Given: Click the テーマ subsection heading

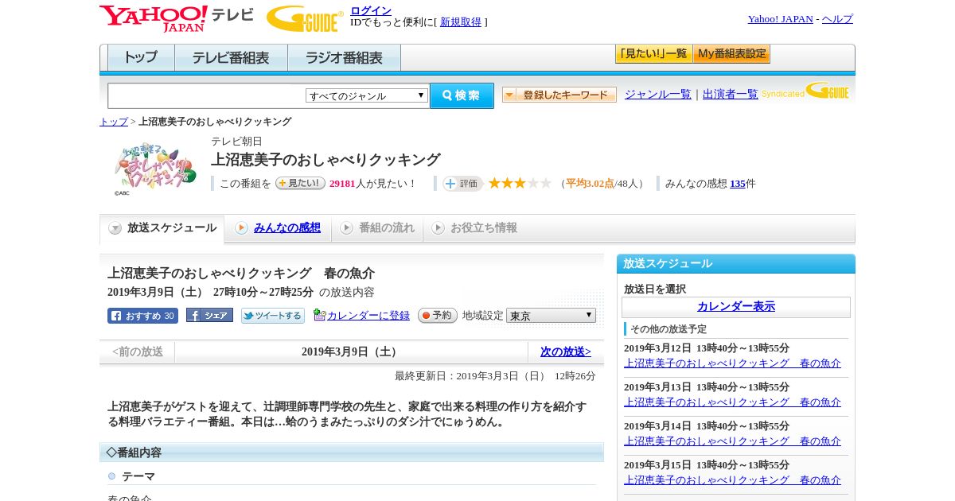Looking at the screenshot, I should tap(138, 476).
